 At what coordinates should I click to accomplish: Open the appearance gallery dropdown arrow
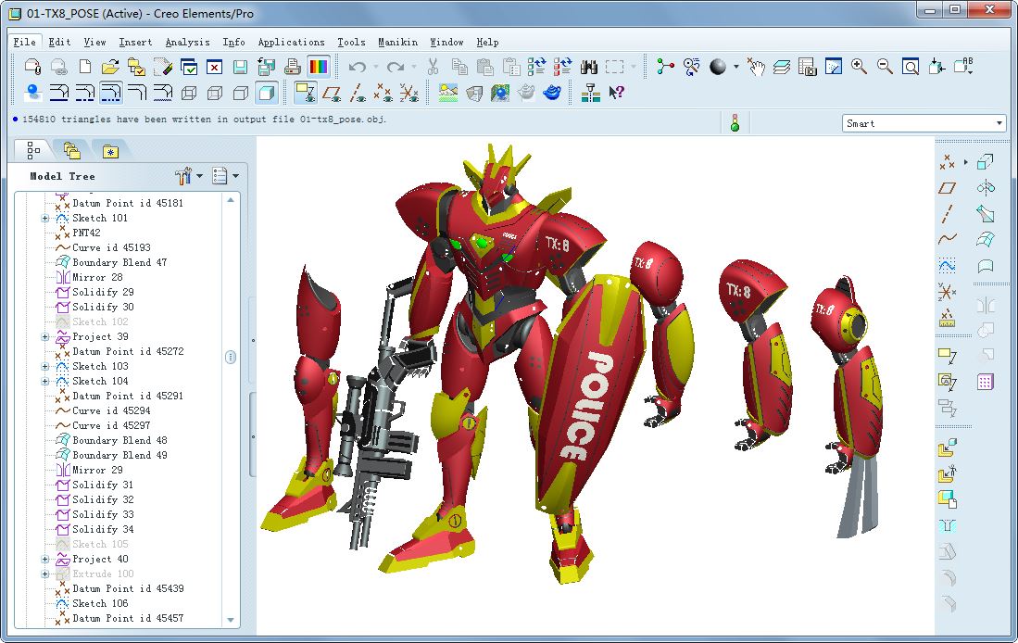[x=735, y=67]
